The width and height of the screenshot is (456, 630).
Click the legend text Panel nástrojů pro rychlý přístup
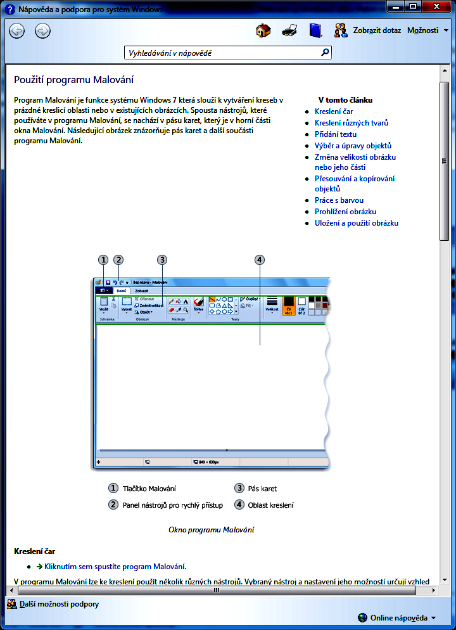pos(173,505)
